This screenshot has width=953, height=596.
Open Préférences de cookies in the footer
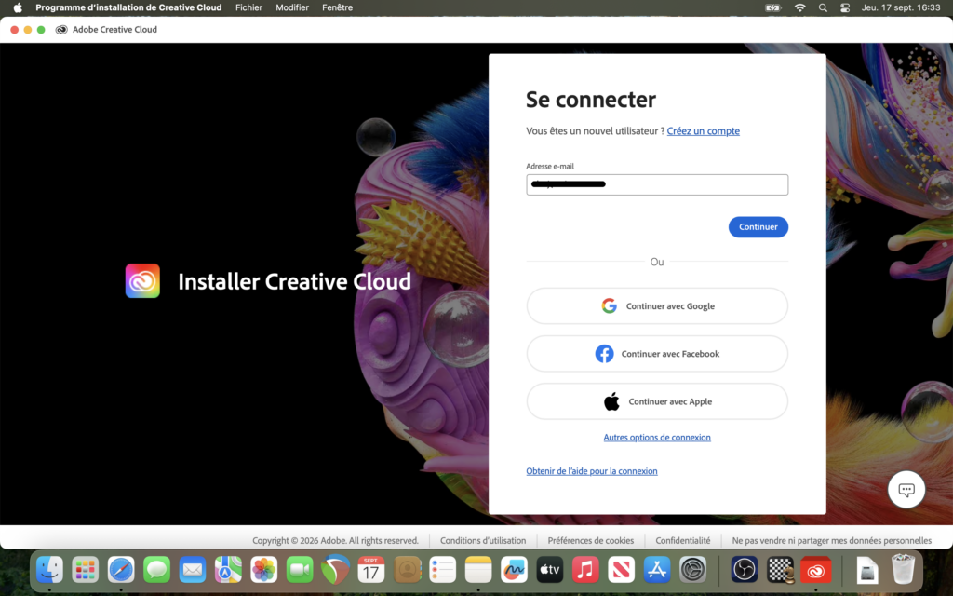tap(591, 540)
